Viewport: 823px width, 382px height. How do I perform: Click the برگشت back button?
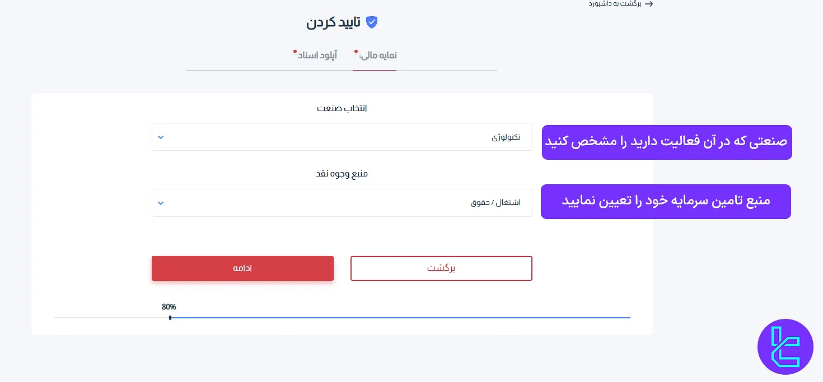[441, 268]
